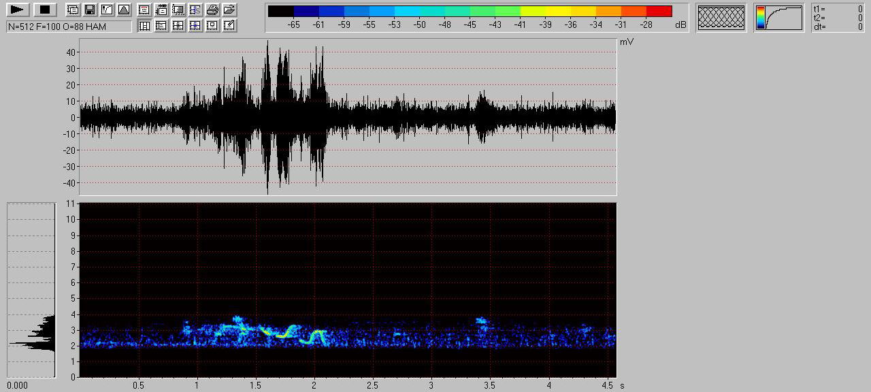
Task: Toggle the blue crosshair grid icon
Action: tap(195, 26)
